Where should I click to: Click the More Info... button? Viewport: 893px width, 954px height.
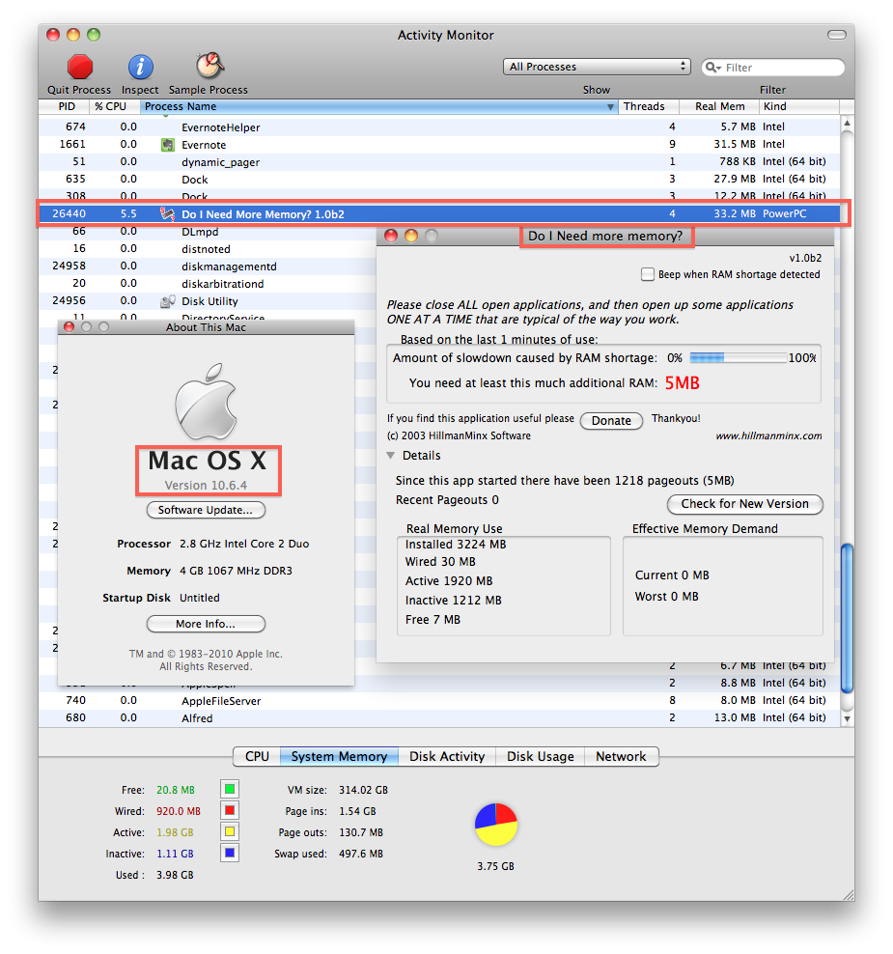[206, 624]
